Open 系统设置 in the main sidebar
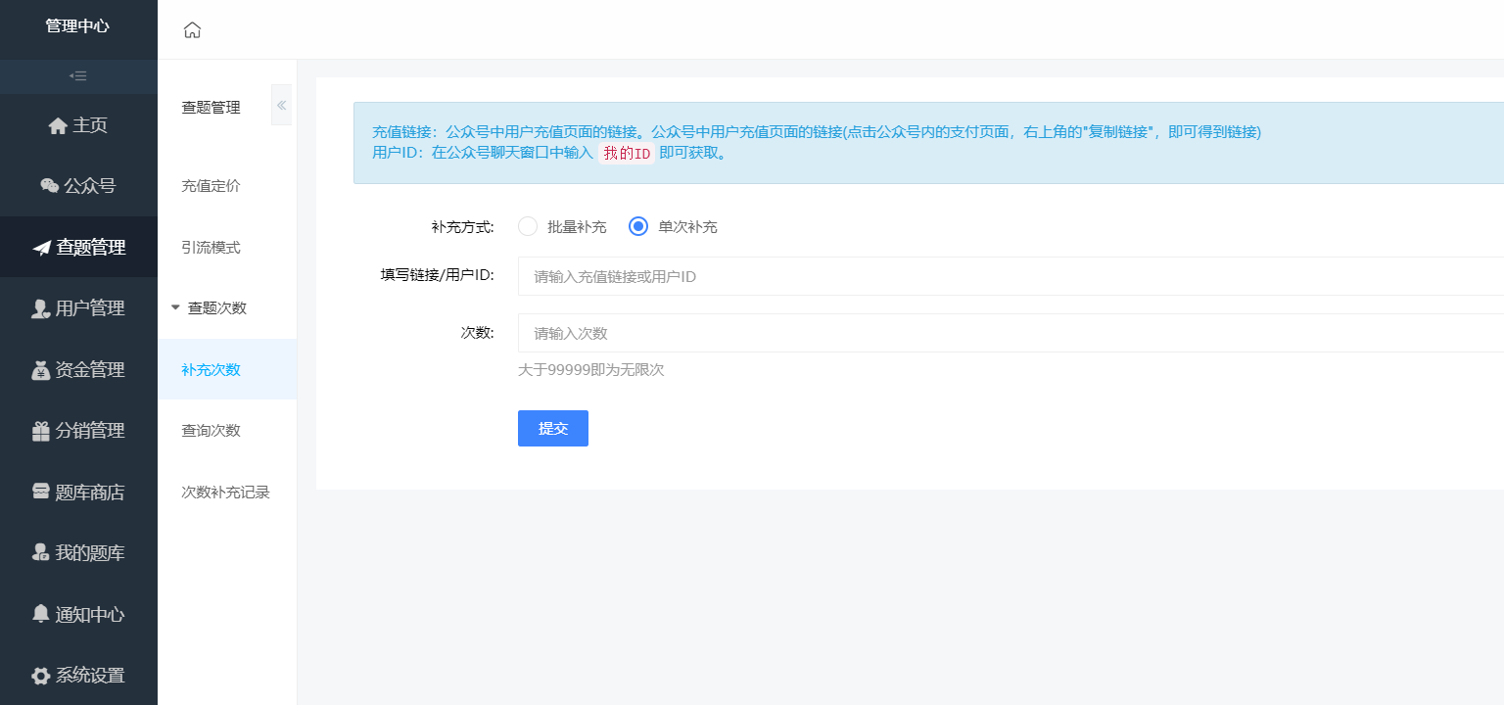Image resolution: width=1504 pixels, height=705 pixels. [x=78, y=676]
